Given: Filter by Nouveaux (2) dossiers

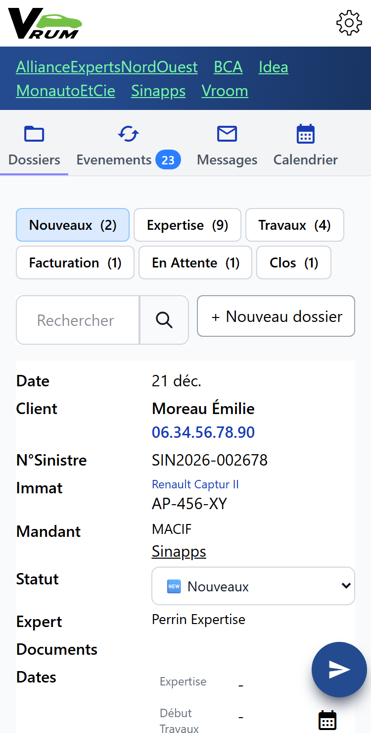Looking at the screenshot, I should 73,225.
